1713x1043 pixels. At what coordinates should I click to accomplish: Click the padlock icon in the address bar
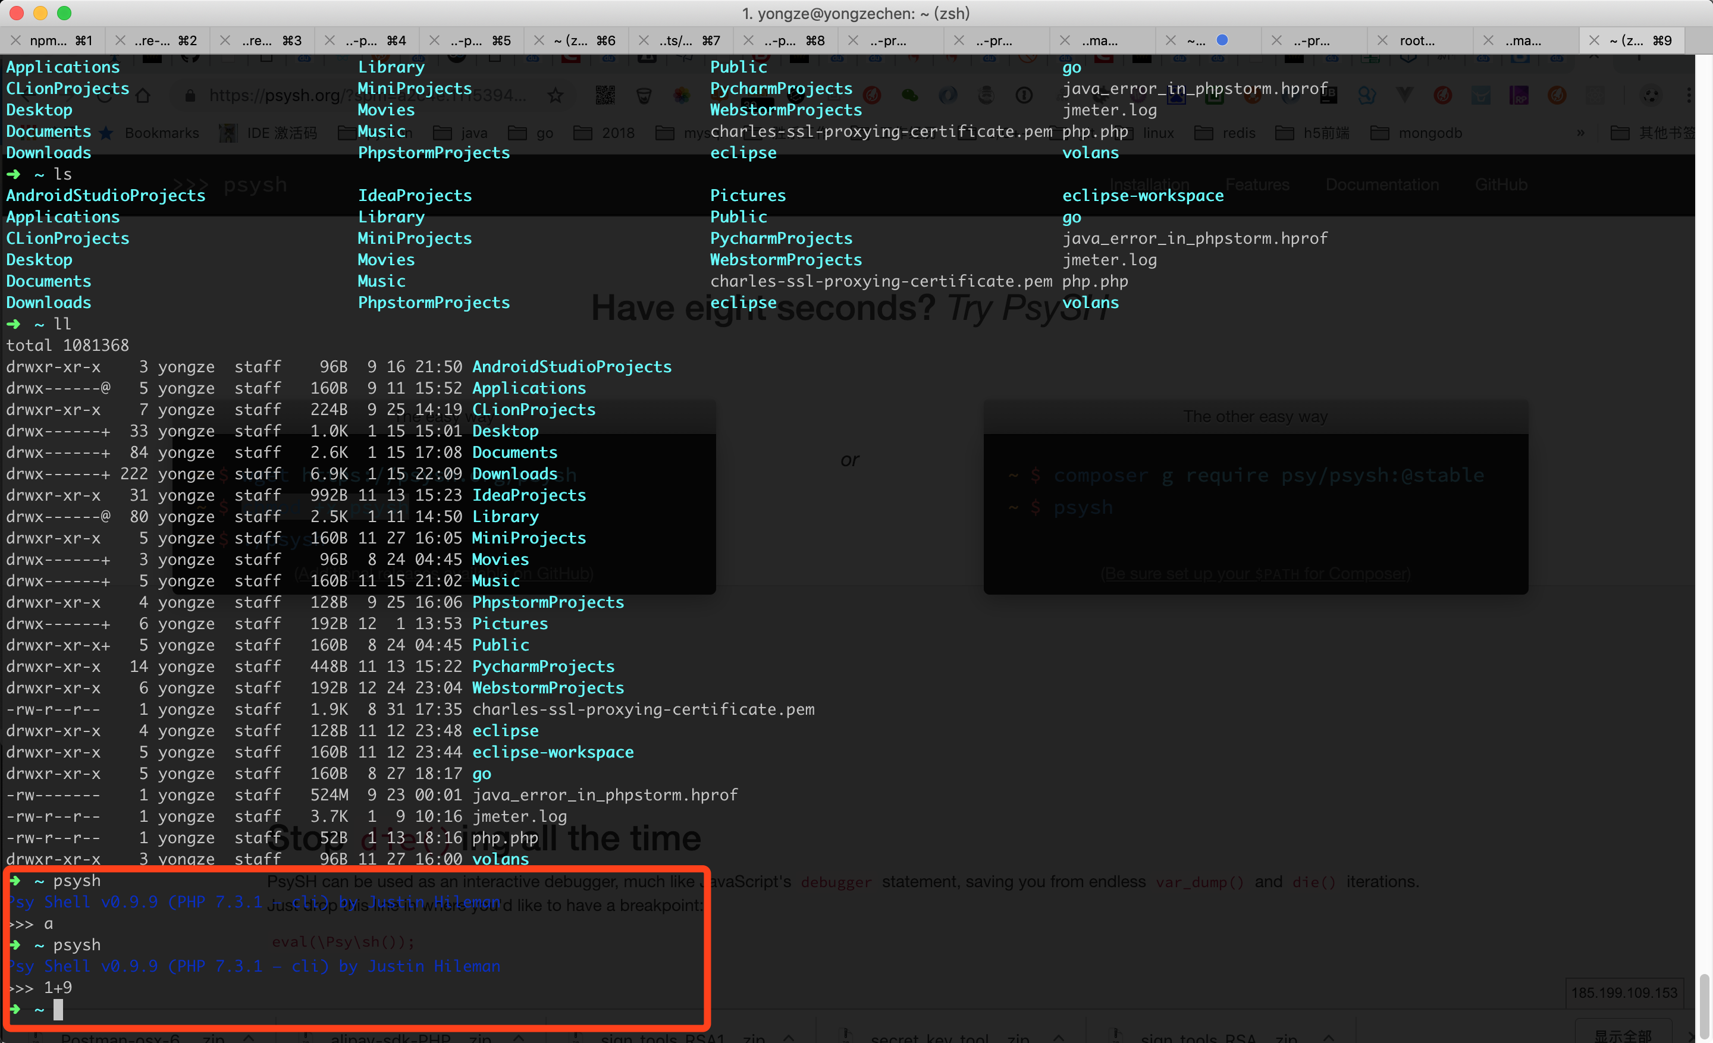[190, 95]
